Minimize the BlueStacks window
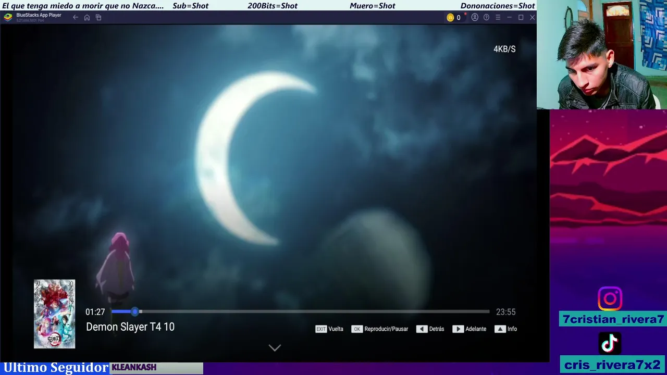Image resolution: width=667 pixels, height=375 pixels. coord(509,17)
